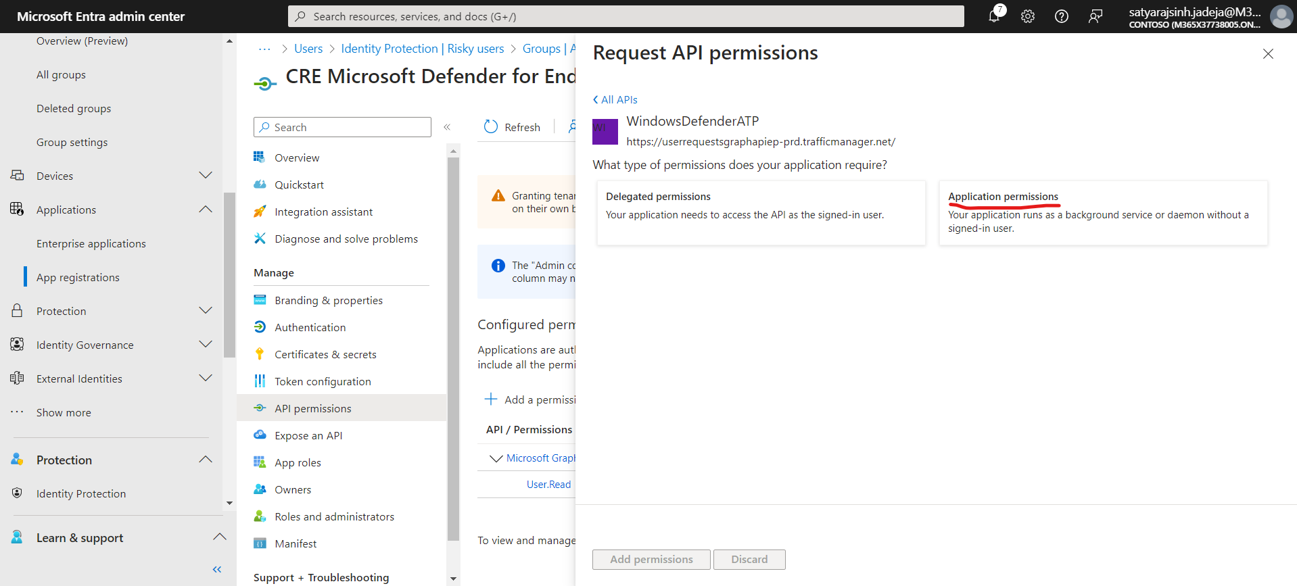Click the Certificates & secrets key icon
This screenshot has width=1297, height=586.
pos(260,354)
